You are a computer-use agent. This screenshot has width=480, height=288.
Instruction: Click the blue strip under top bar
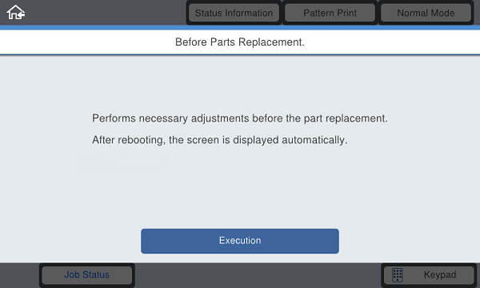[x=240, y=27]
